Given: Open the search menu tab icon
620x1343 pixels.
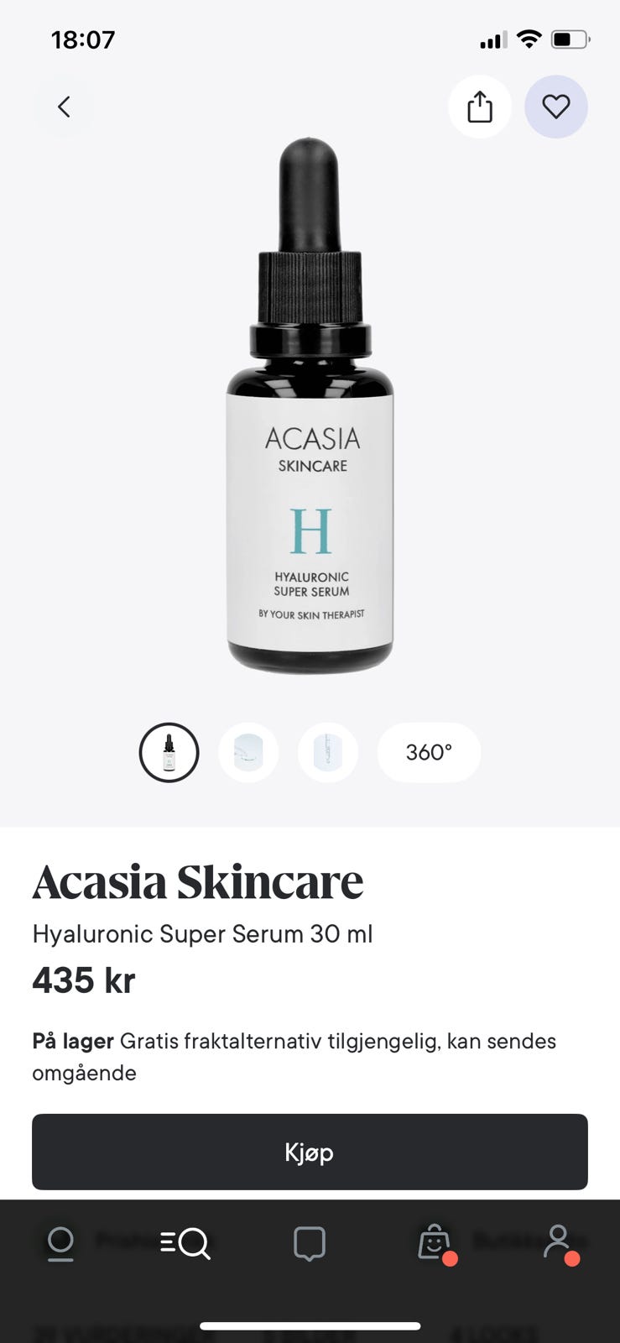Looking at the screenshot, I should (x=185, y=1243).
